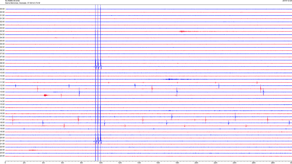Click the station code IG.ASMO.00.EHZ
The image size is (292, 164).
(12, 1)
